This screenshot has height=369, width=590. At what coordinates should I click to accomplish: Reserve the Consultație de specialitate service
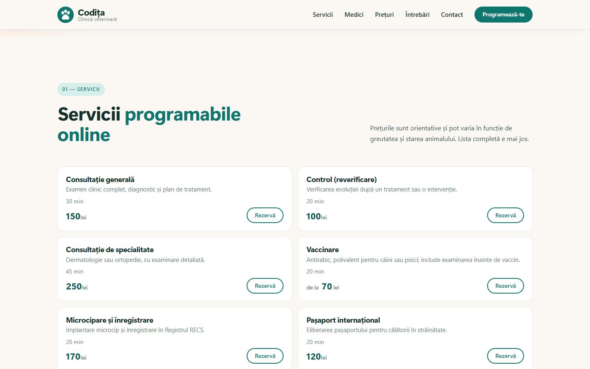tap(265, 286)
